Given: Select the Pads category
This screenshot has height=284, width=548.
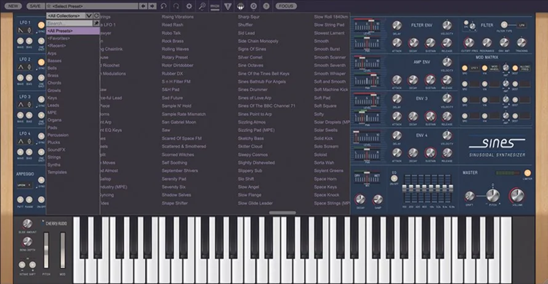Looking at the screenshot, I should pyautogui.click(x=53, y=127).
